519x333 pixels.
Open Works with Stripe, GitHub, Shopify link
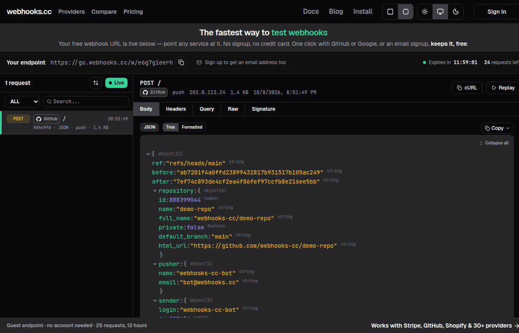(445, 326)
